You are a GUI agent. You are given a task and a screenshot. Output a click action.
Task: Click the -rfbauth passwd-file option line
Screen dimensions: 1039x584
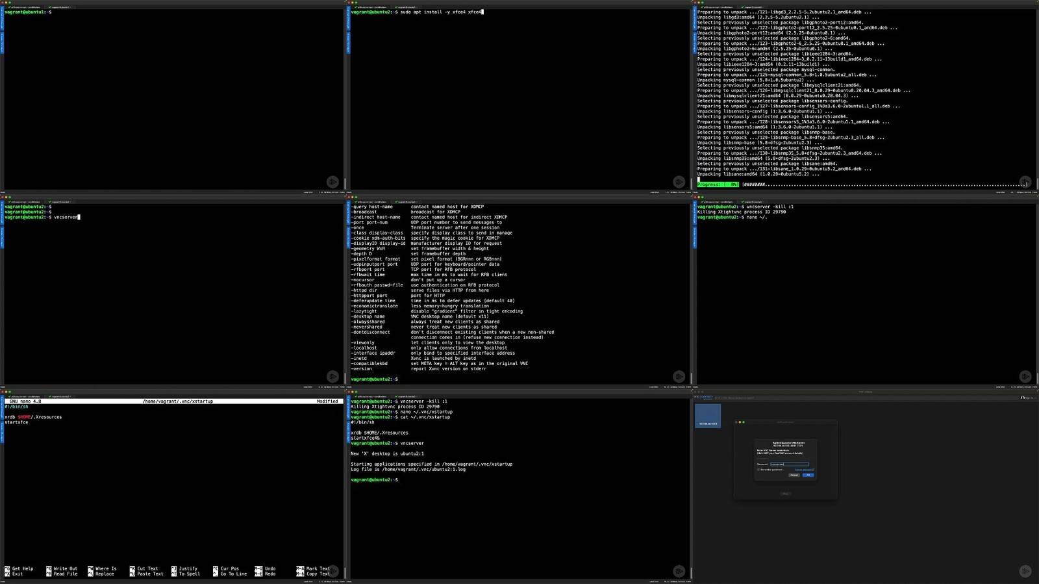coord(425,285)
